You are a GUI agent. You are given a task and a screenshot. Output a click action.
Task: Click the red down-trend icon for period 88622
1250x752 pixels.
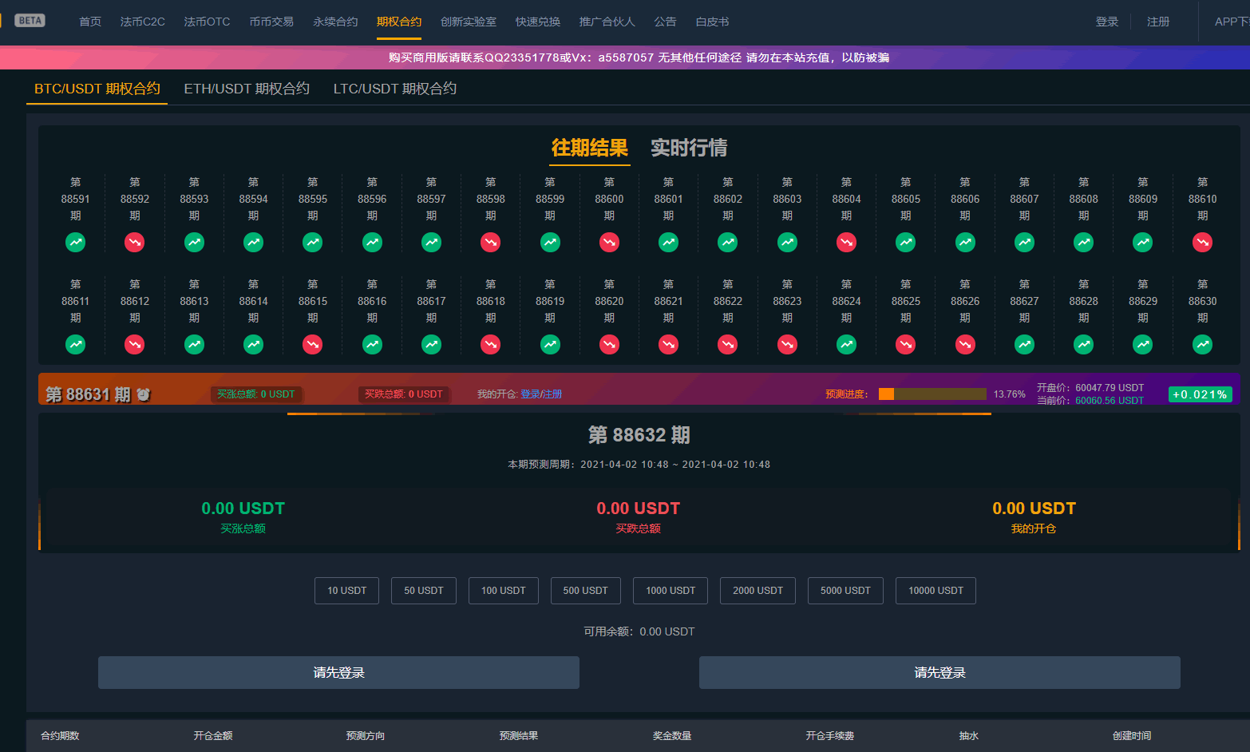pyautogui.click(x=727, y=344)
